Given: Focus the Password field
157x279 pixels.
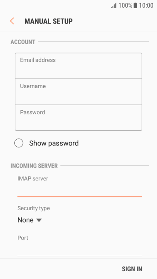Looking at the screenshot, I should (x=78, y=118).
